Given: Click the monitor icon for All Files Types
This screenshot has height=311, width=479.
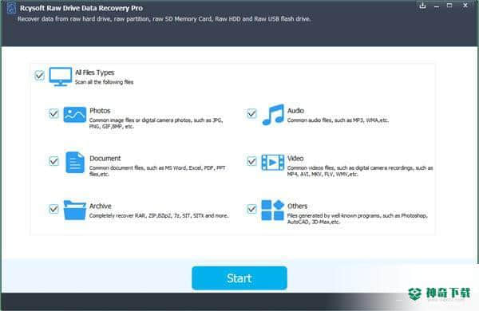Looking at the screenshot, I should point(61,77).
